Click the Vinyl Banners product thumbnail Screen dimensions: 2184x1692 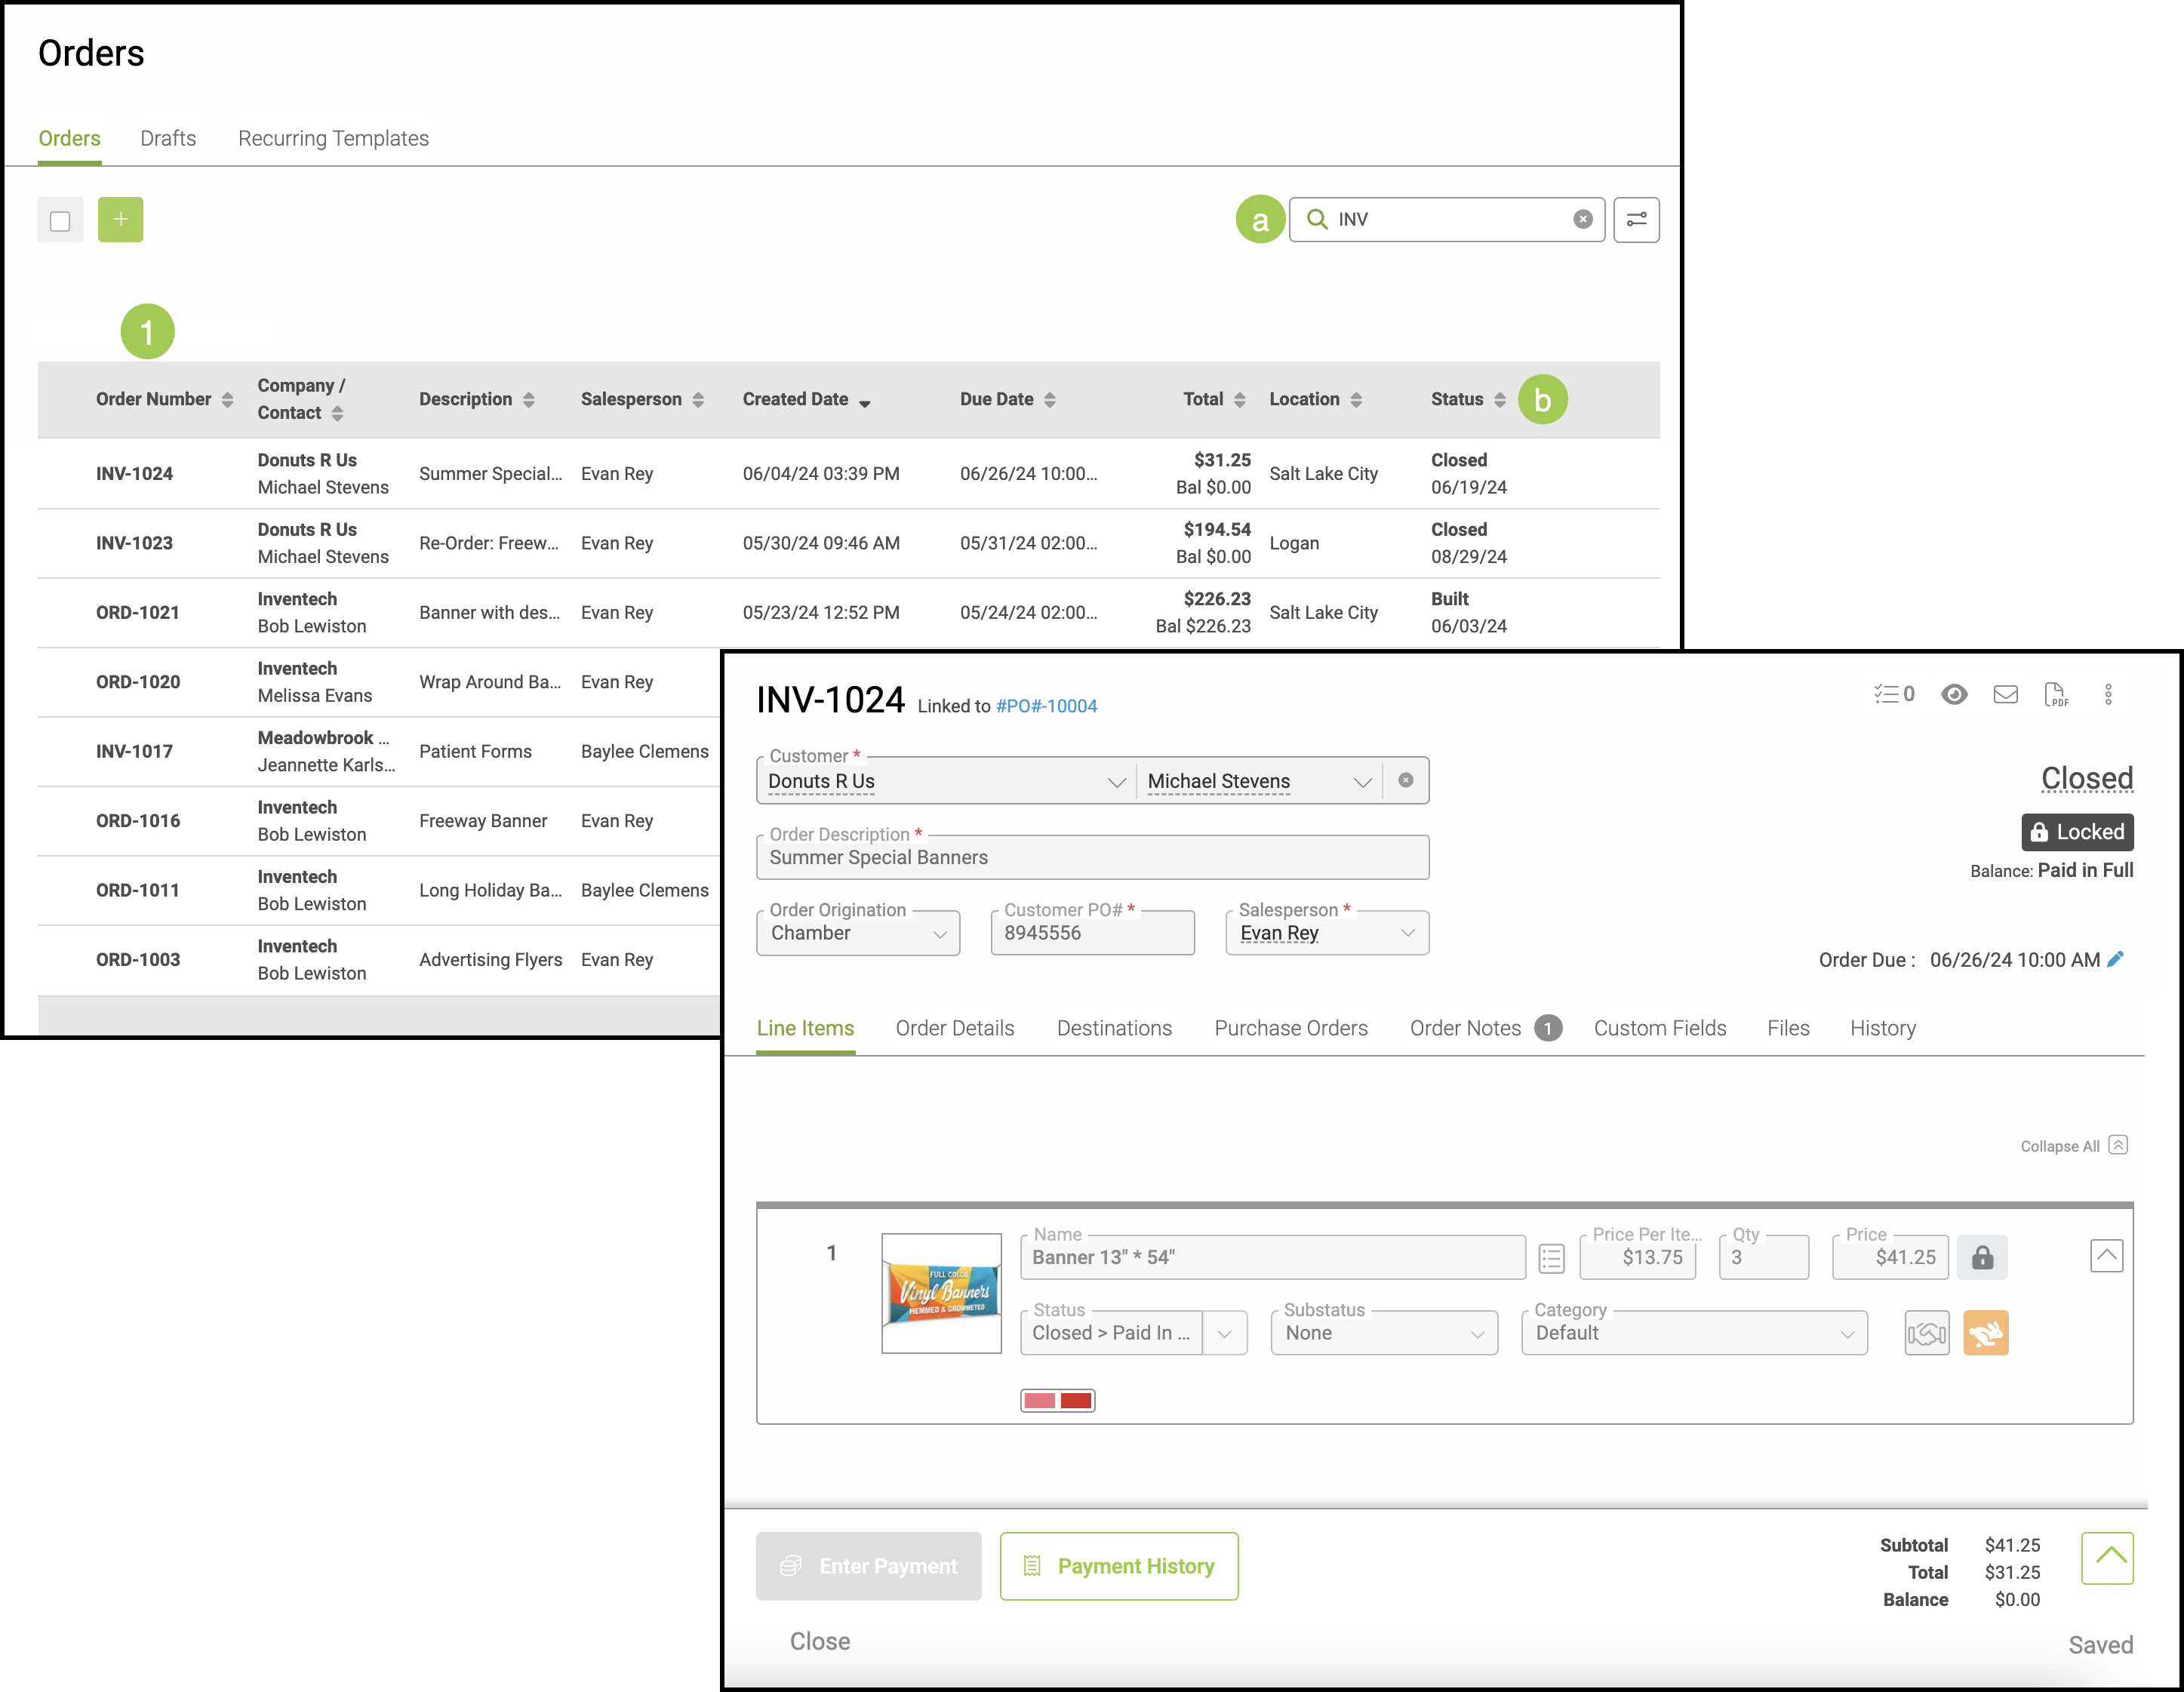click(941, 1293)
